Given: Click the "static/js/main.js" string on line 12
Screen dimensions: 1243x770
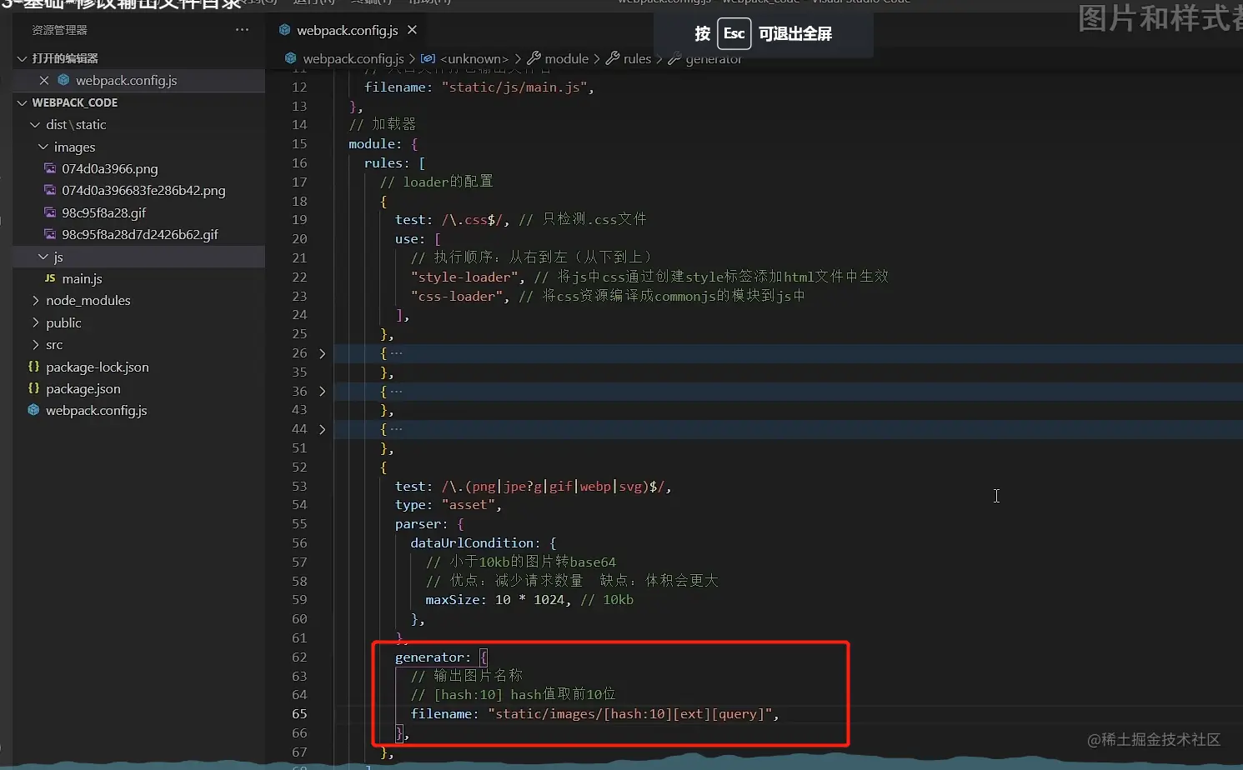Looking at the screenshot, I should (x=514, y=87).
